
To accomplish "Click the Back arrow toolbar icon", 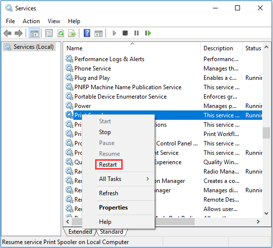I will tap(7, 33).
